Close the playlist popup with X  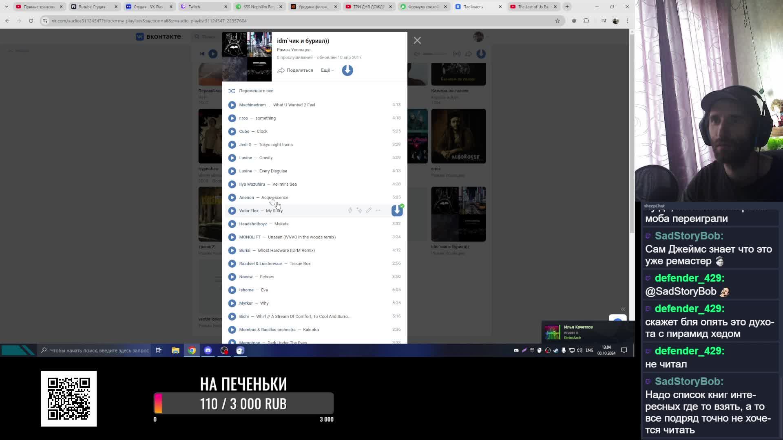coord(417,40)
